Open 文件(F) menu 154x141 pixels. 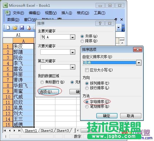pos(18,13)
